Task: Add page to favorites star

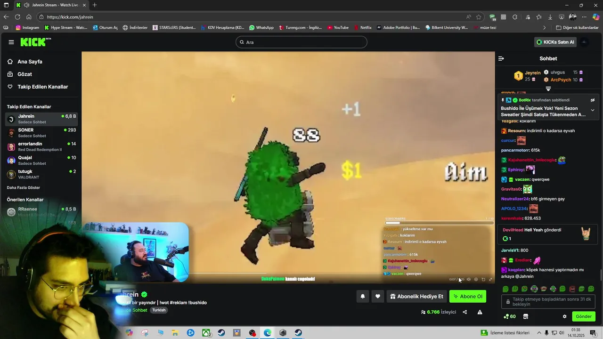Action: [x=479, y=17]
